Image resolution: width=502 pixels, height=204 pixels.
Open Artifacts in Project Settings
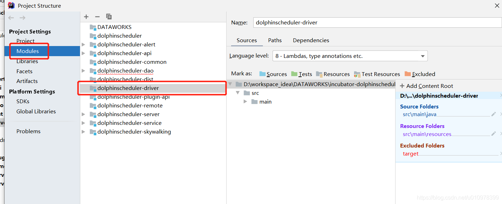[27, 81]
